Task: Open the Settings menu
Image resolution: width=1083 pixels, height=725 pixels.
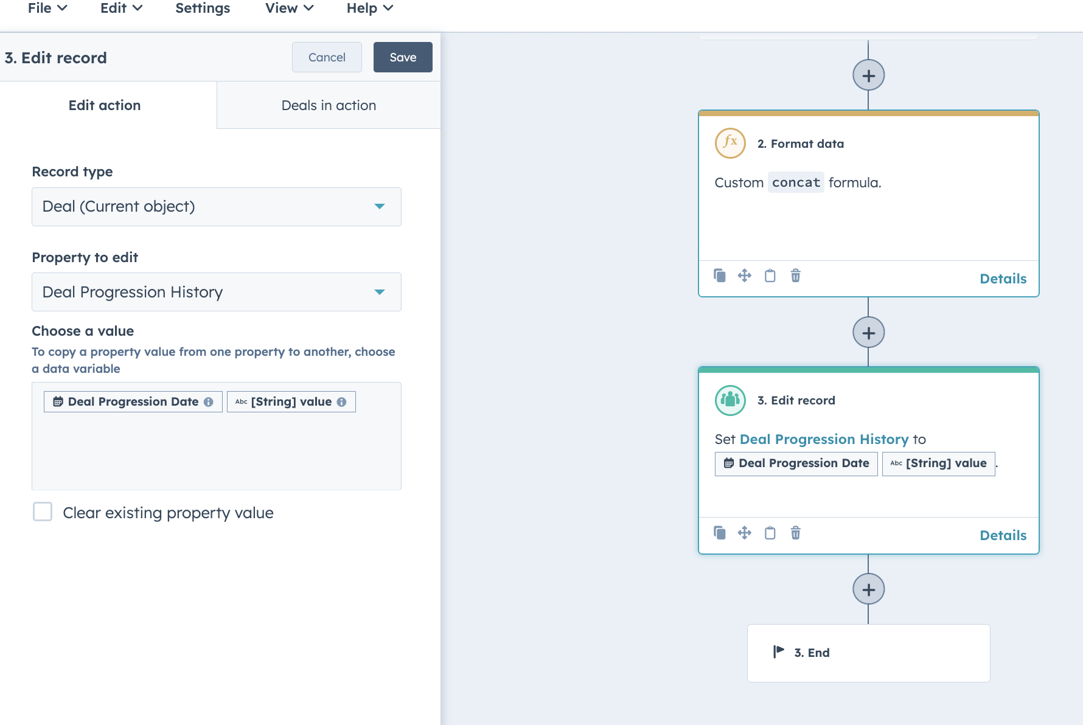Action: point(203,9)
